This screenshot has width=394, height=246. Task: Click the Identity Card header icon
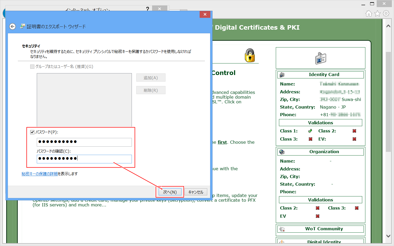pos(282,75)
